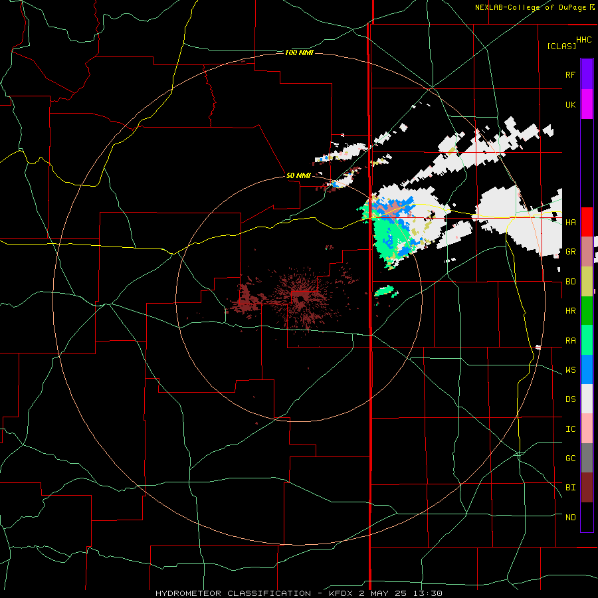
Task: Click the 50 NMI range ring label
Action: point(298,175)
